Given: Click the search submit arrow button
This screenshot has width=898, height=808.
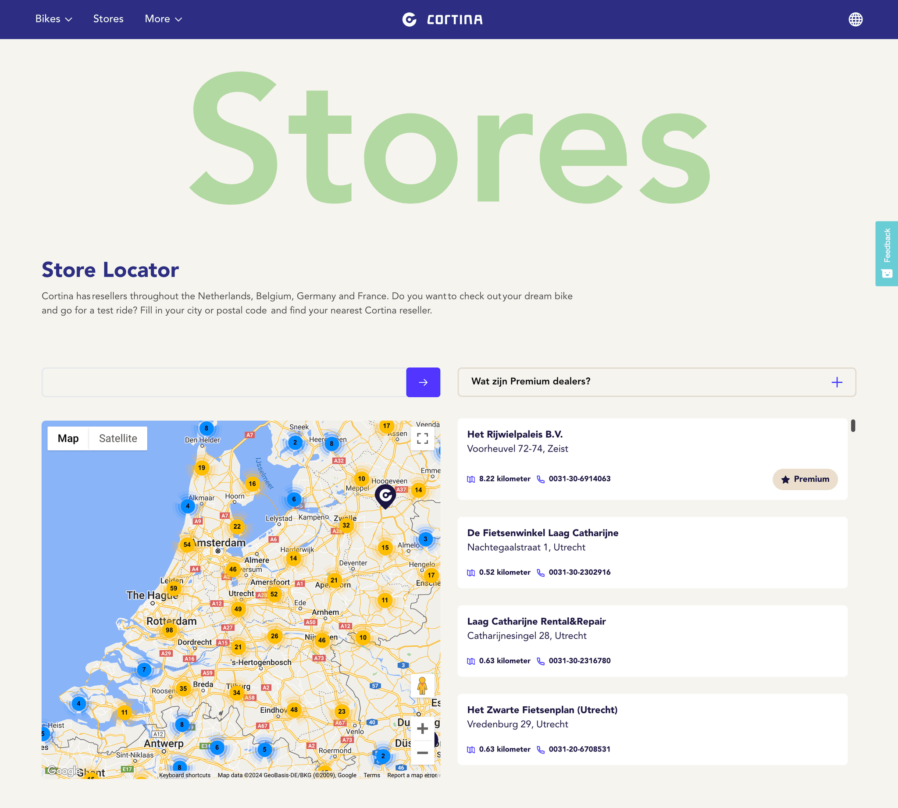Looking at the screenshot, I should pyautogui.click(x=423, y=382).
